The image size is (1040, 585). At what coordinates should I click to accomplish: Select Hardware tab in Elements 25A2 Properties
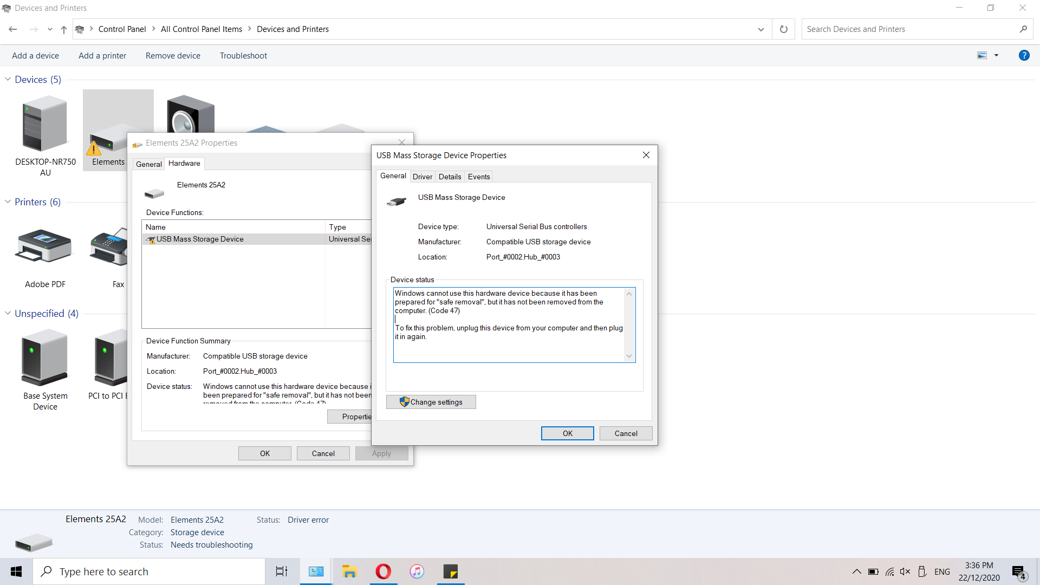(x=184, y=163)
